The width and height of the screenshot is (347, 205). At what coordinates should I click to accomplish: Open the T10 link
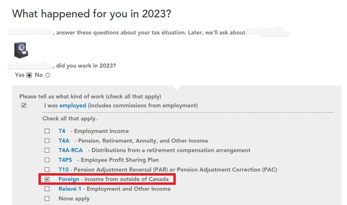click(x=64, y=170)
